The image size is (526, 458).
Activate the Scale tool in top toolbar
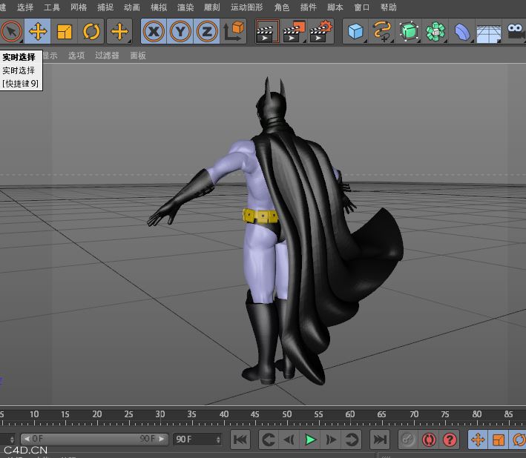[65, 32]
